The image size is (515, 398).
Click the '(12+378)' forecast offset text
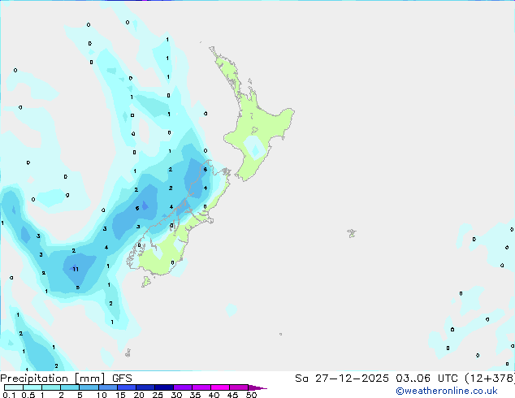tap(490, 379)
